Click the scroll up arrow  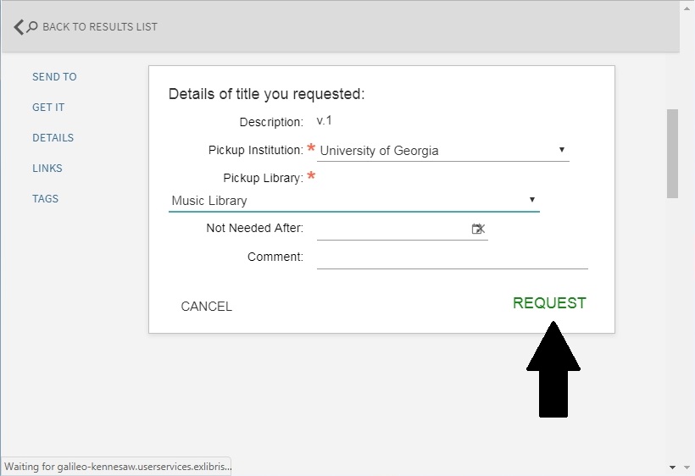tap(686, 7)
